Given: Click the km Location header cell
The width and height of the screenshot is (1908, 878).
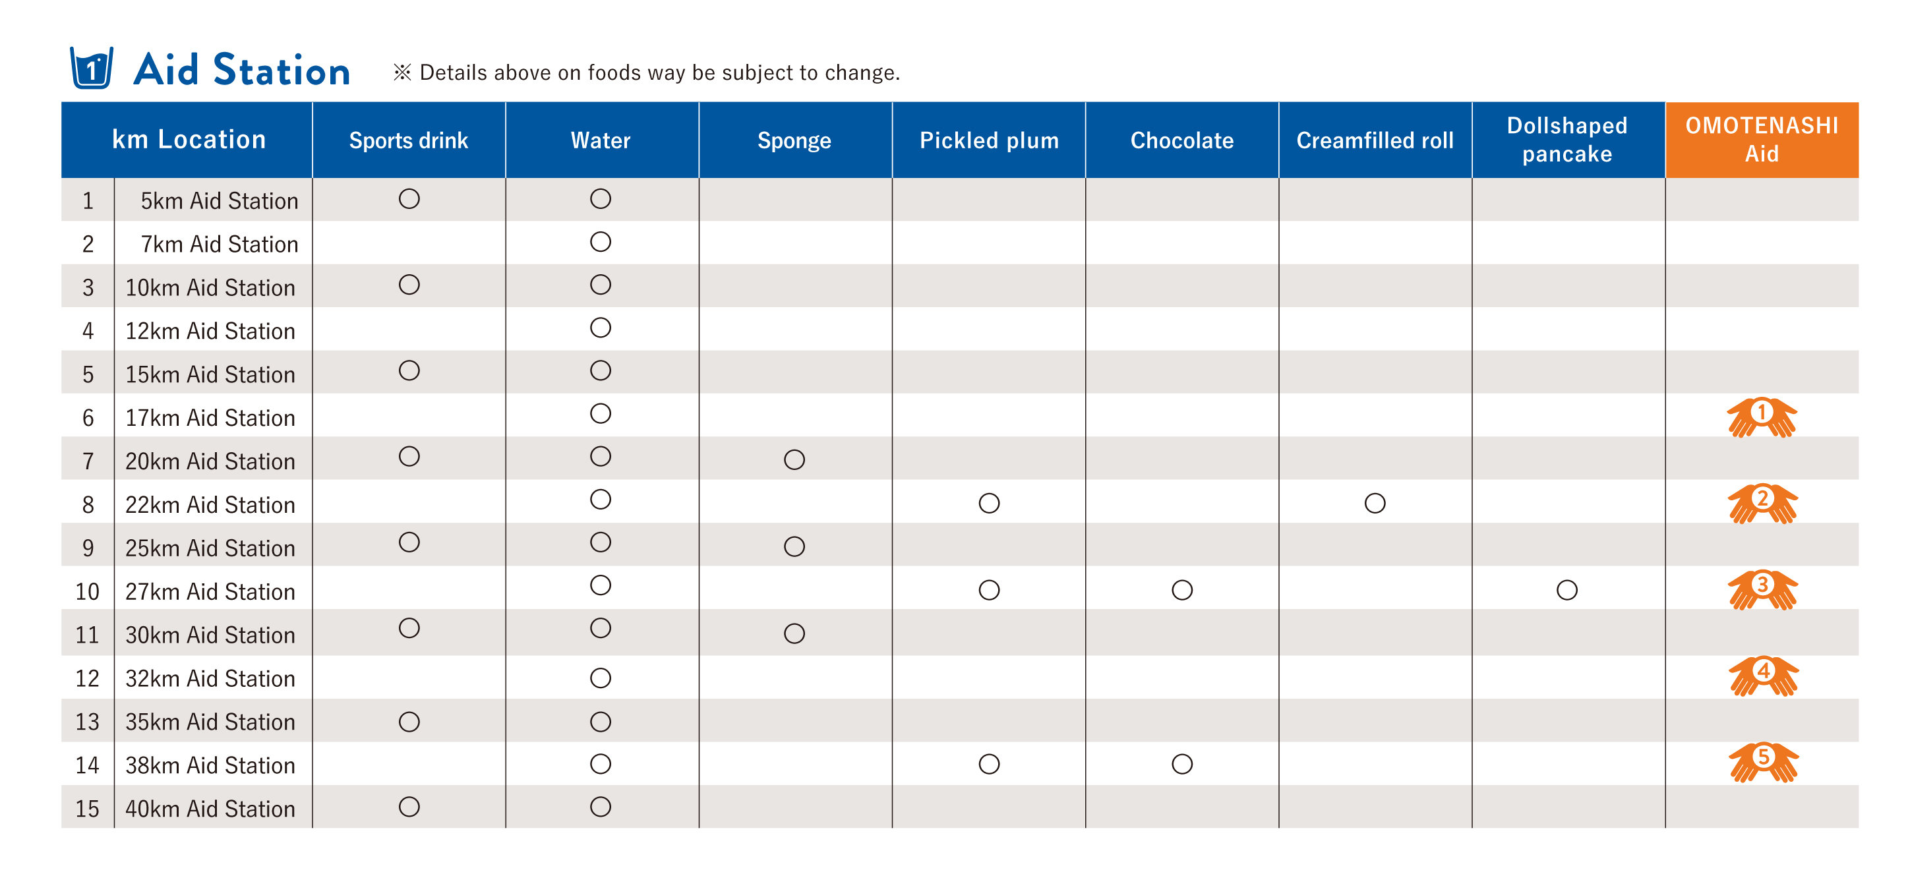Looking at the screenshot, I should tap(188, 140).
